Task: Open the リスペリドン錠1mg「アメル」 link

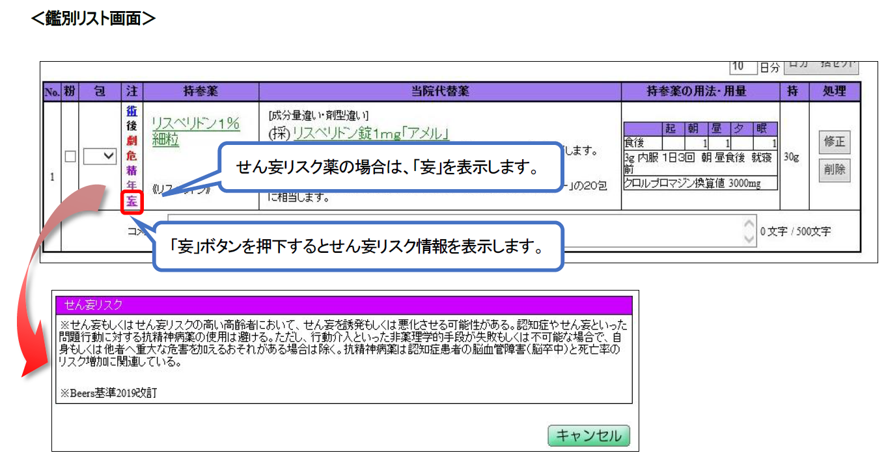Action: 371,134
